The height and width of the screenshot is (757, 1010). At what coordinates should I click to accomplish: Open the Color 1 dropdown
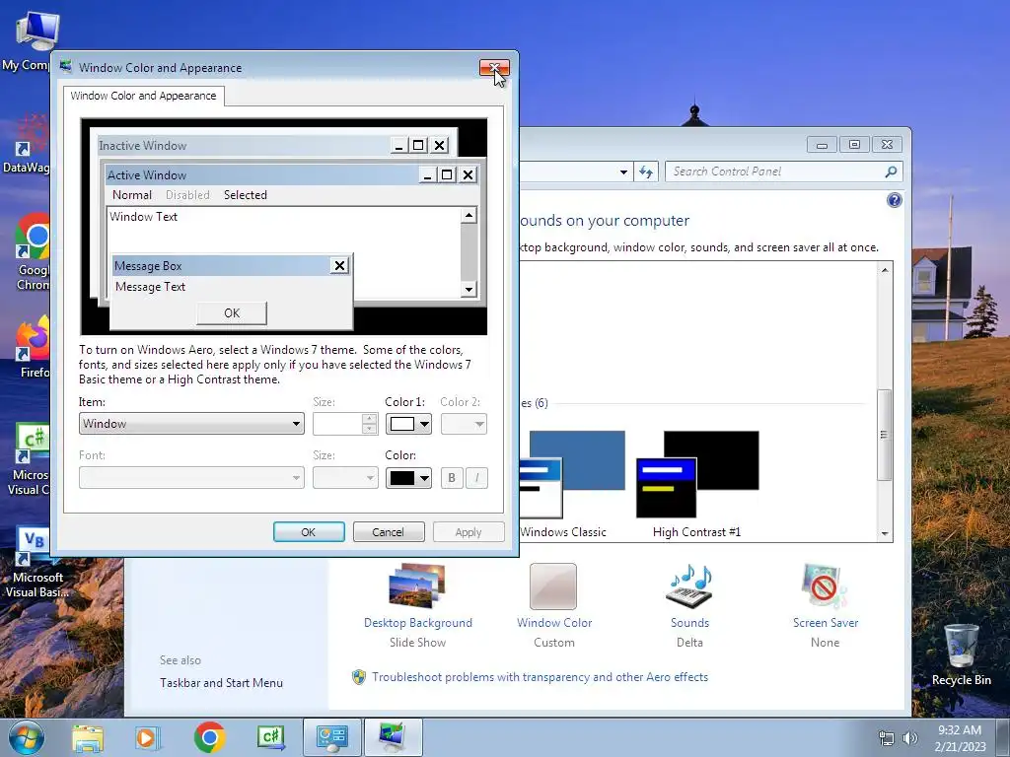point(408,424)
